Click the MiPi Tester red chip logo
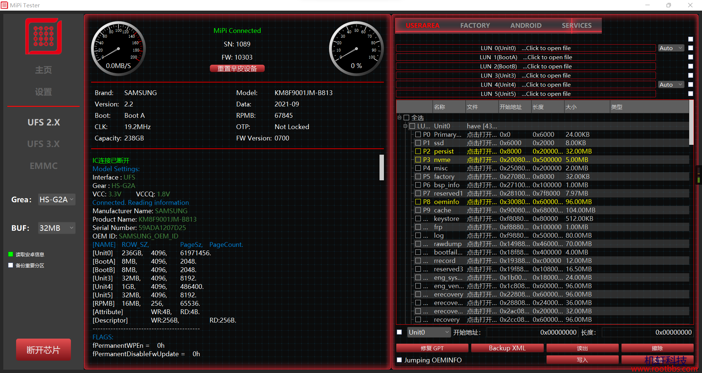The height and width of the screenshot is (373, 702). [44, 37]
